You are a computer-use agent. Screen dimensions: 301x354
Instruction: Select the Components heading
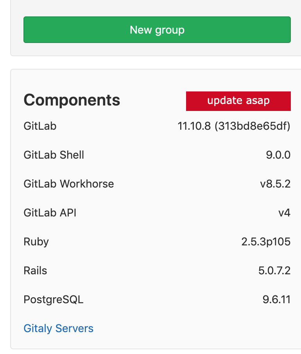pos(72,100)
